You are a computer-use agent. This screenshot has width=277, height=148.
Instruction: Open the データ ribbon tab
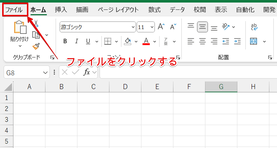(177, 10)
